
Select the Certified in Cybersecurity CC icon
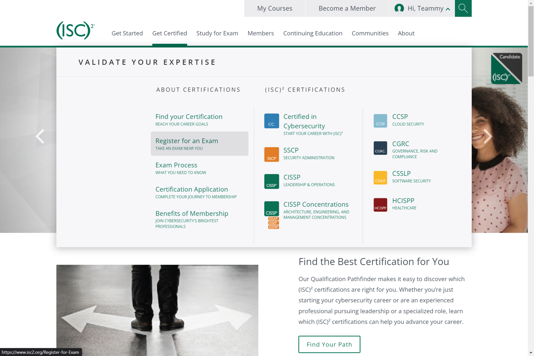tap(271, 121)
